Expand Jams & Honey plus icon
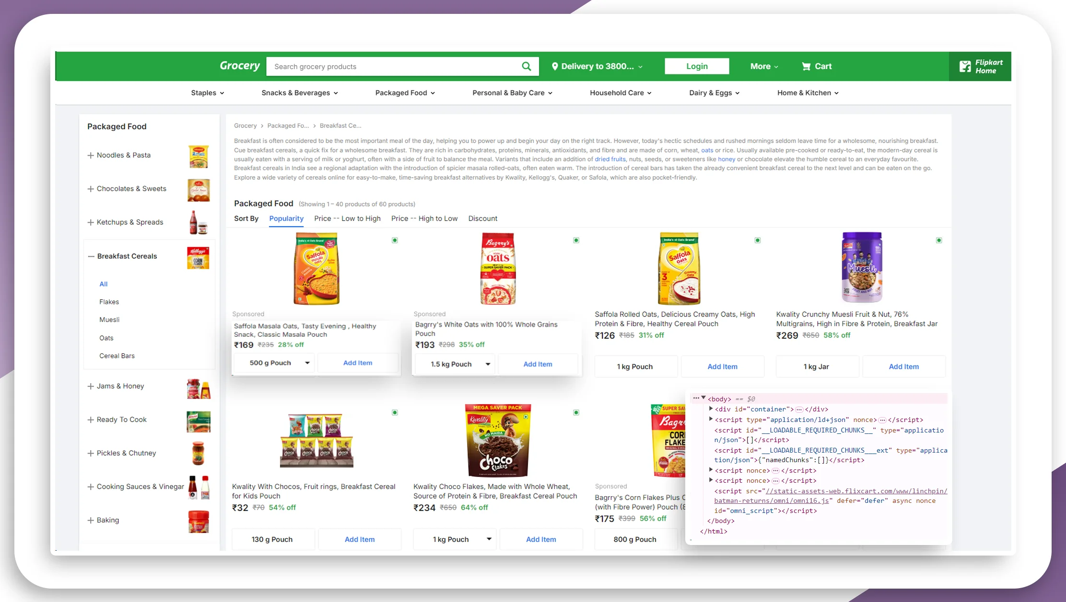 (91, 386)
